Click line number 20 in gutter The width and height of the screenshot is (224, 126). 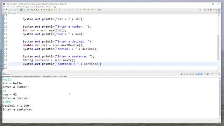point(6,45)
